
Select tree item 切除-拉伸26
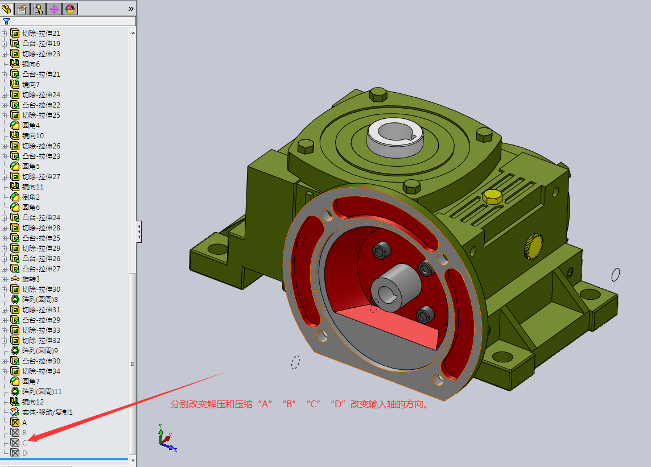[x=41, y=146]
